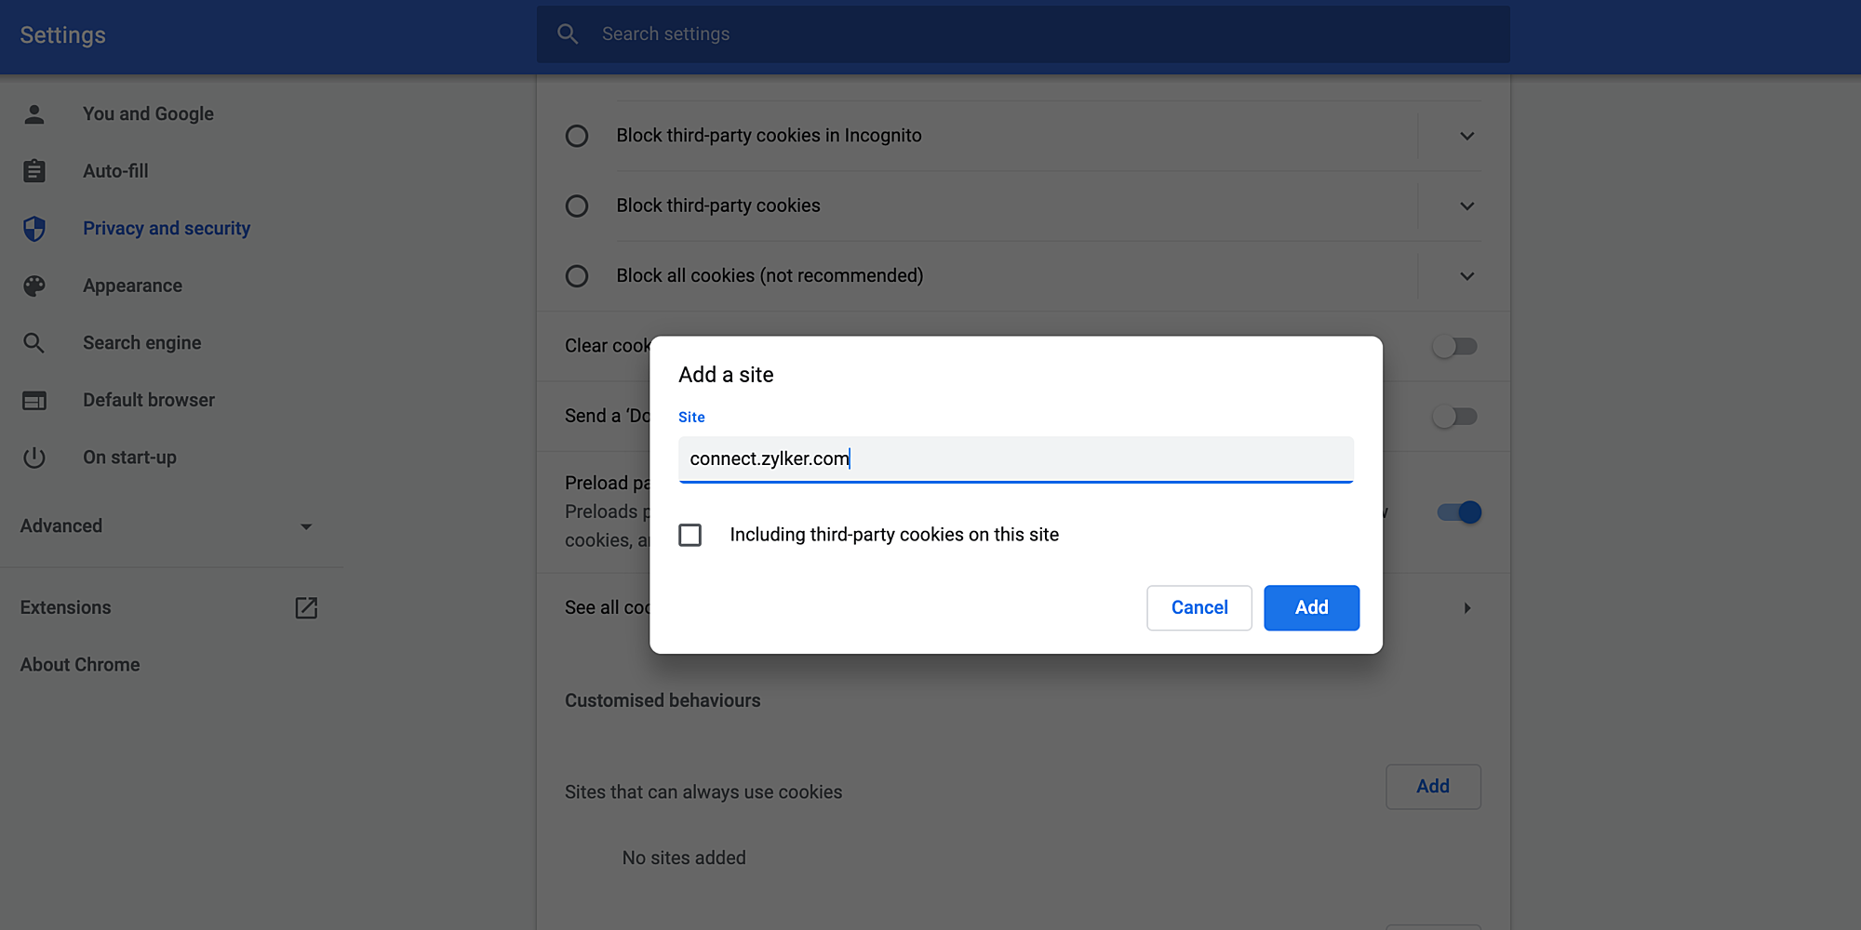Expand Block all cookies details chevron
The height and width of the screenshot is (930, 1861).
coord(1466,276)
